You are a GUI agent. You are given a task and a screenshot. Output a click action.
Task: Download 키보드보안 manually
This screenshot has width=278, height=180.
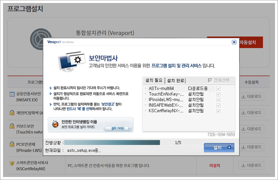[x=251, y=129]
